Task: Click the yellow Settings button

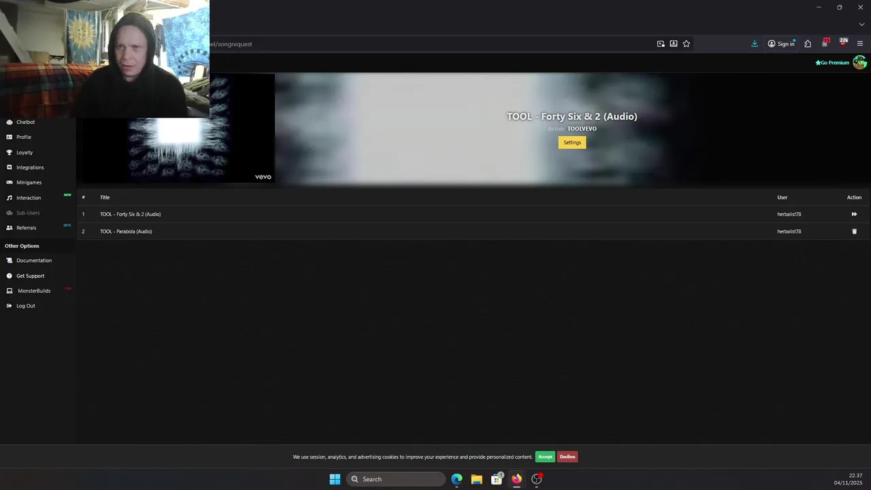Action: point(572,142)
